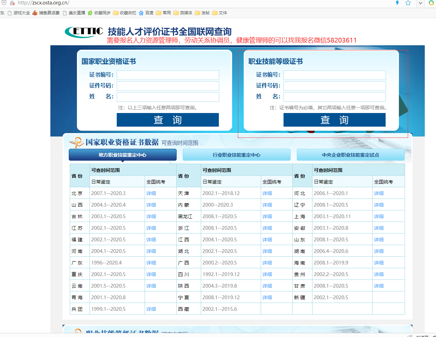Open 详细 link for 湖南
Viewport: 436px width, 337px height.
[x=379, y=251]
